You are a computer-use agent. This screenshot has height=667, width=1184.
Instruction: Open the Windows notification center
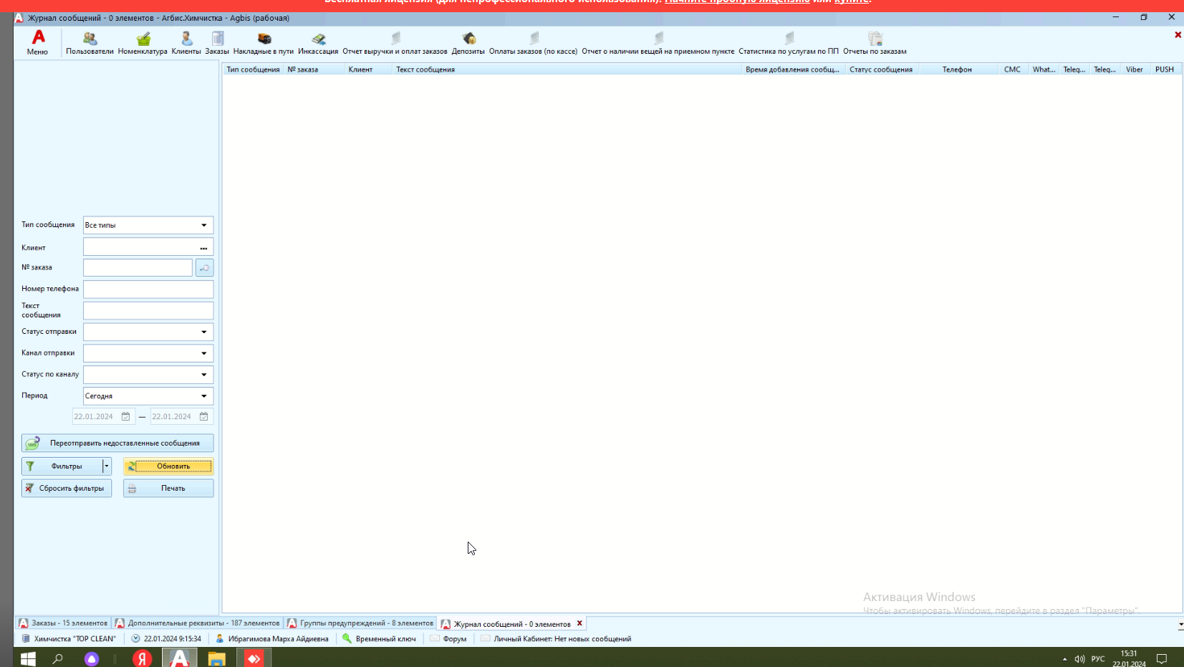click(x=1162, y=659)
